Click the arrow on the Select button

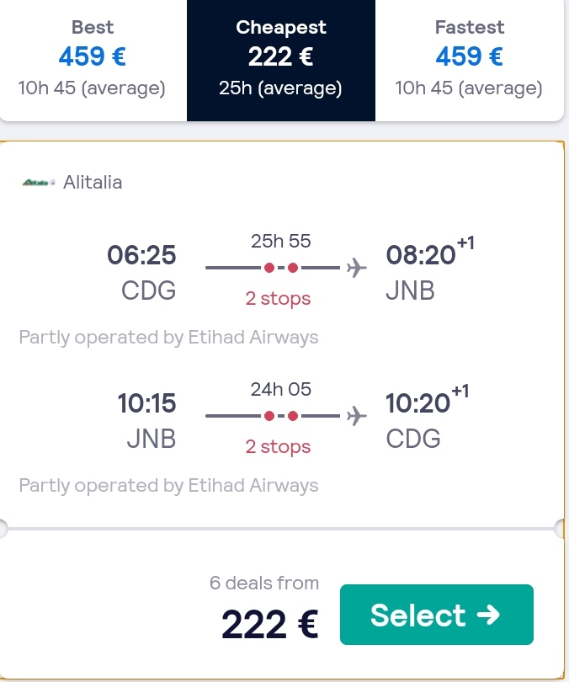tap(488, 615)
